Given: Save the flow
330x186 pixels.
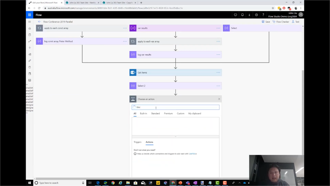Looking at the screenshot, I should pyautogui.click(x=266, y=22).
